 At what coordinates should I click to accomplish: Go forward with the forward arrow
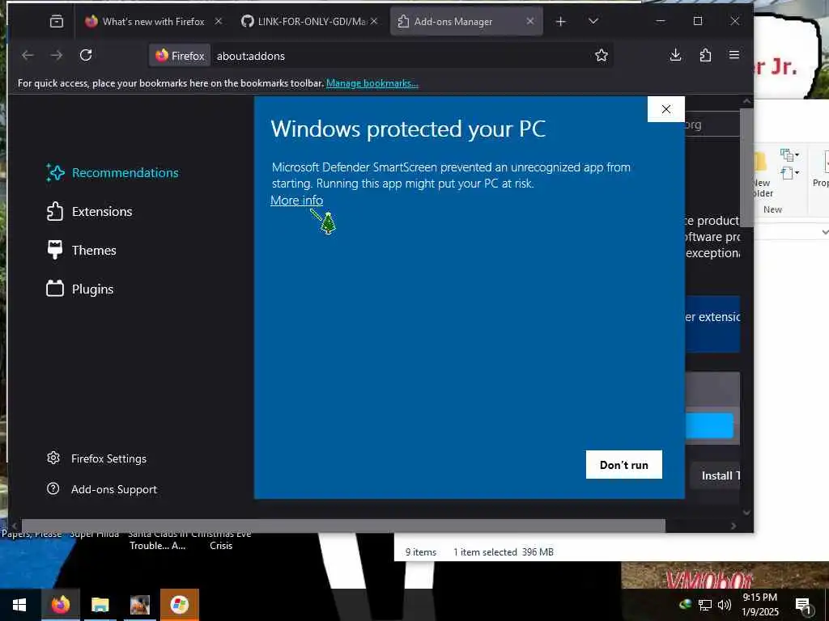click(57, 55)
